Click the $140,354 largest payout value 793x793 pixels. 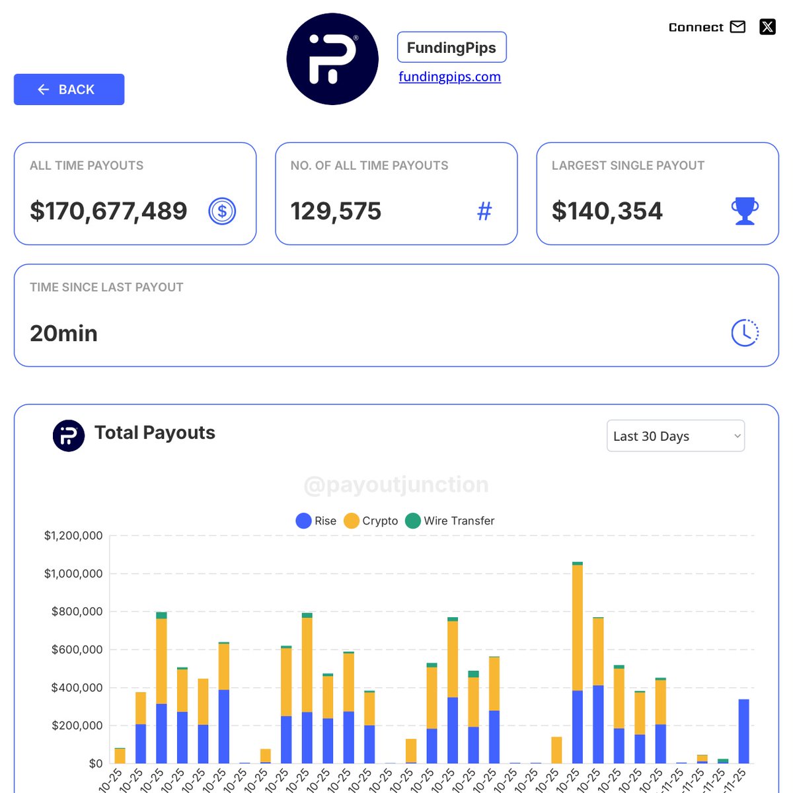point(607,211)
